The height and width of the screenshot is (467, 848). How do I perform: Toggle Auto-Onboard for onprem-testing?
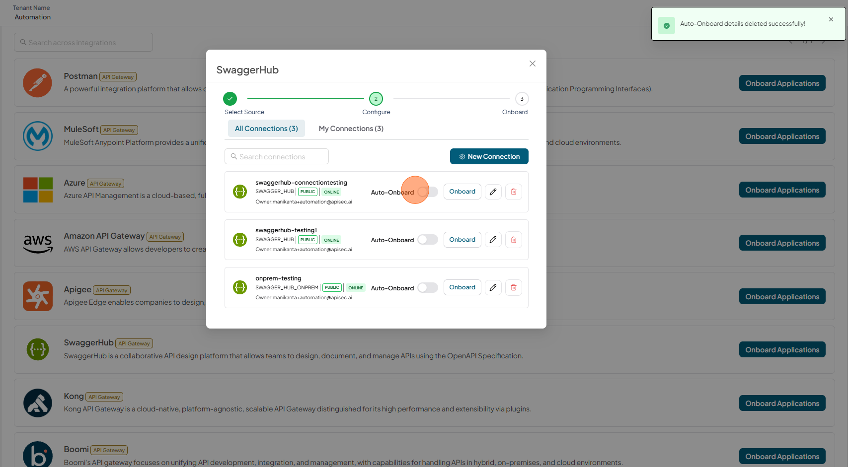(x=428, y=288)
